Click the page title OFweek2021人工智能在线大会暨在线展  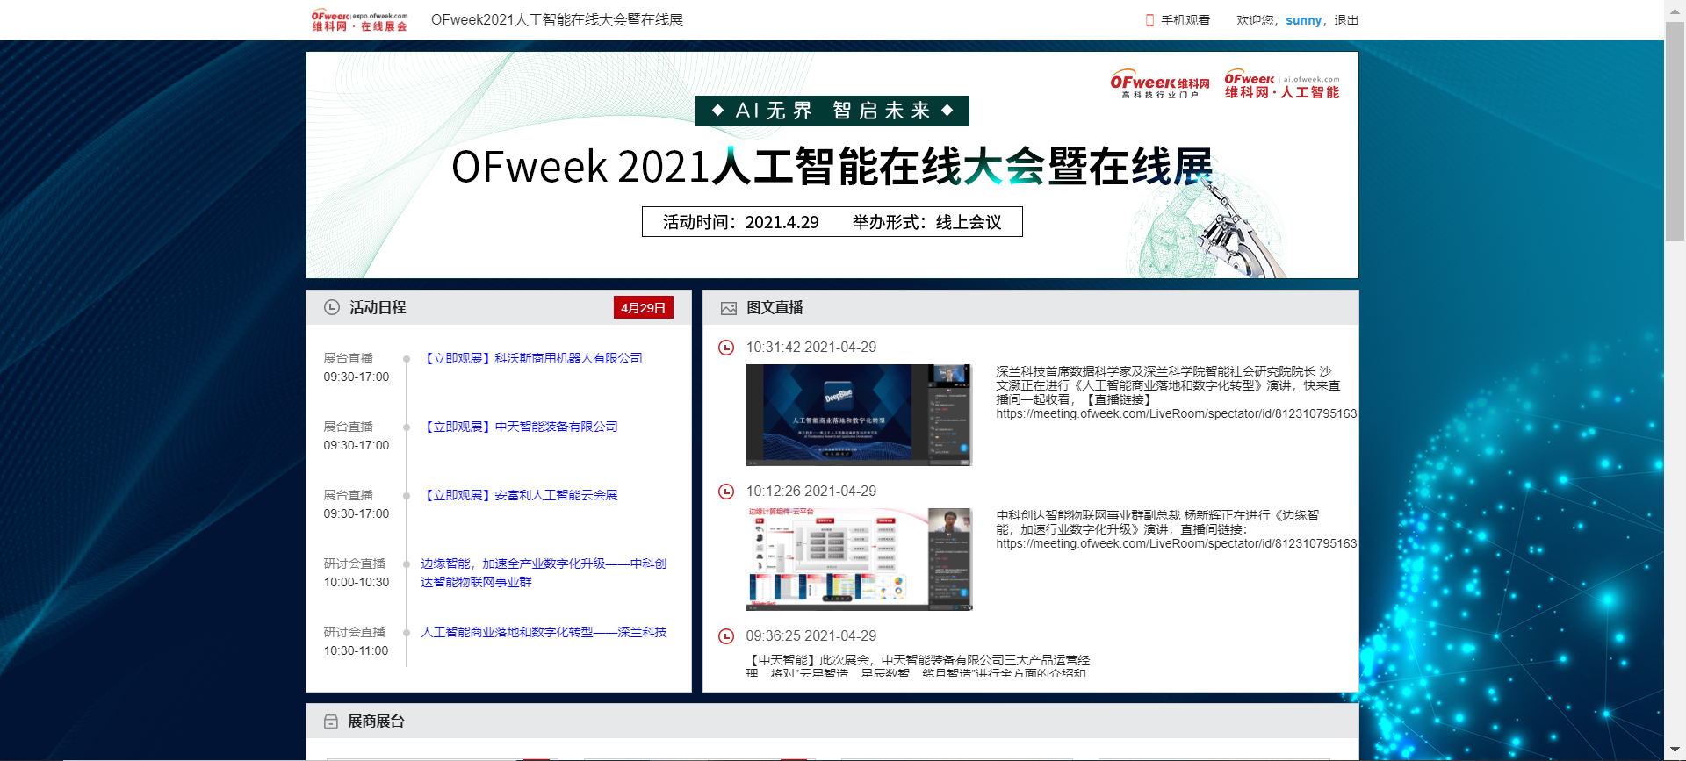click(557, 20)
